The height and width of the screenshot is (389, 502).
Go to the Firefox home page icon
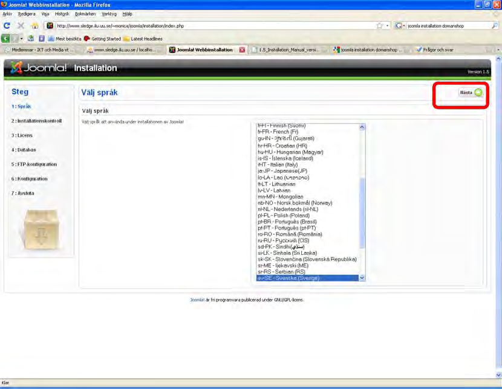point(34,25)
